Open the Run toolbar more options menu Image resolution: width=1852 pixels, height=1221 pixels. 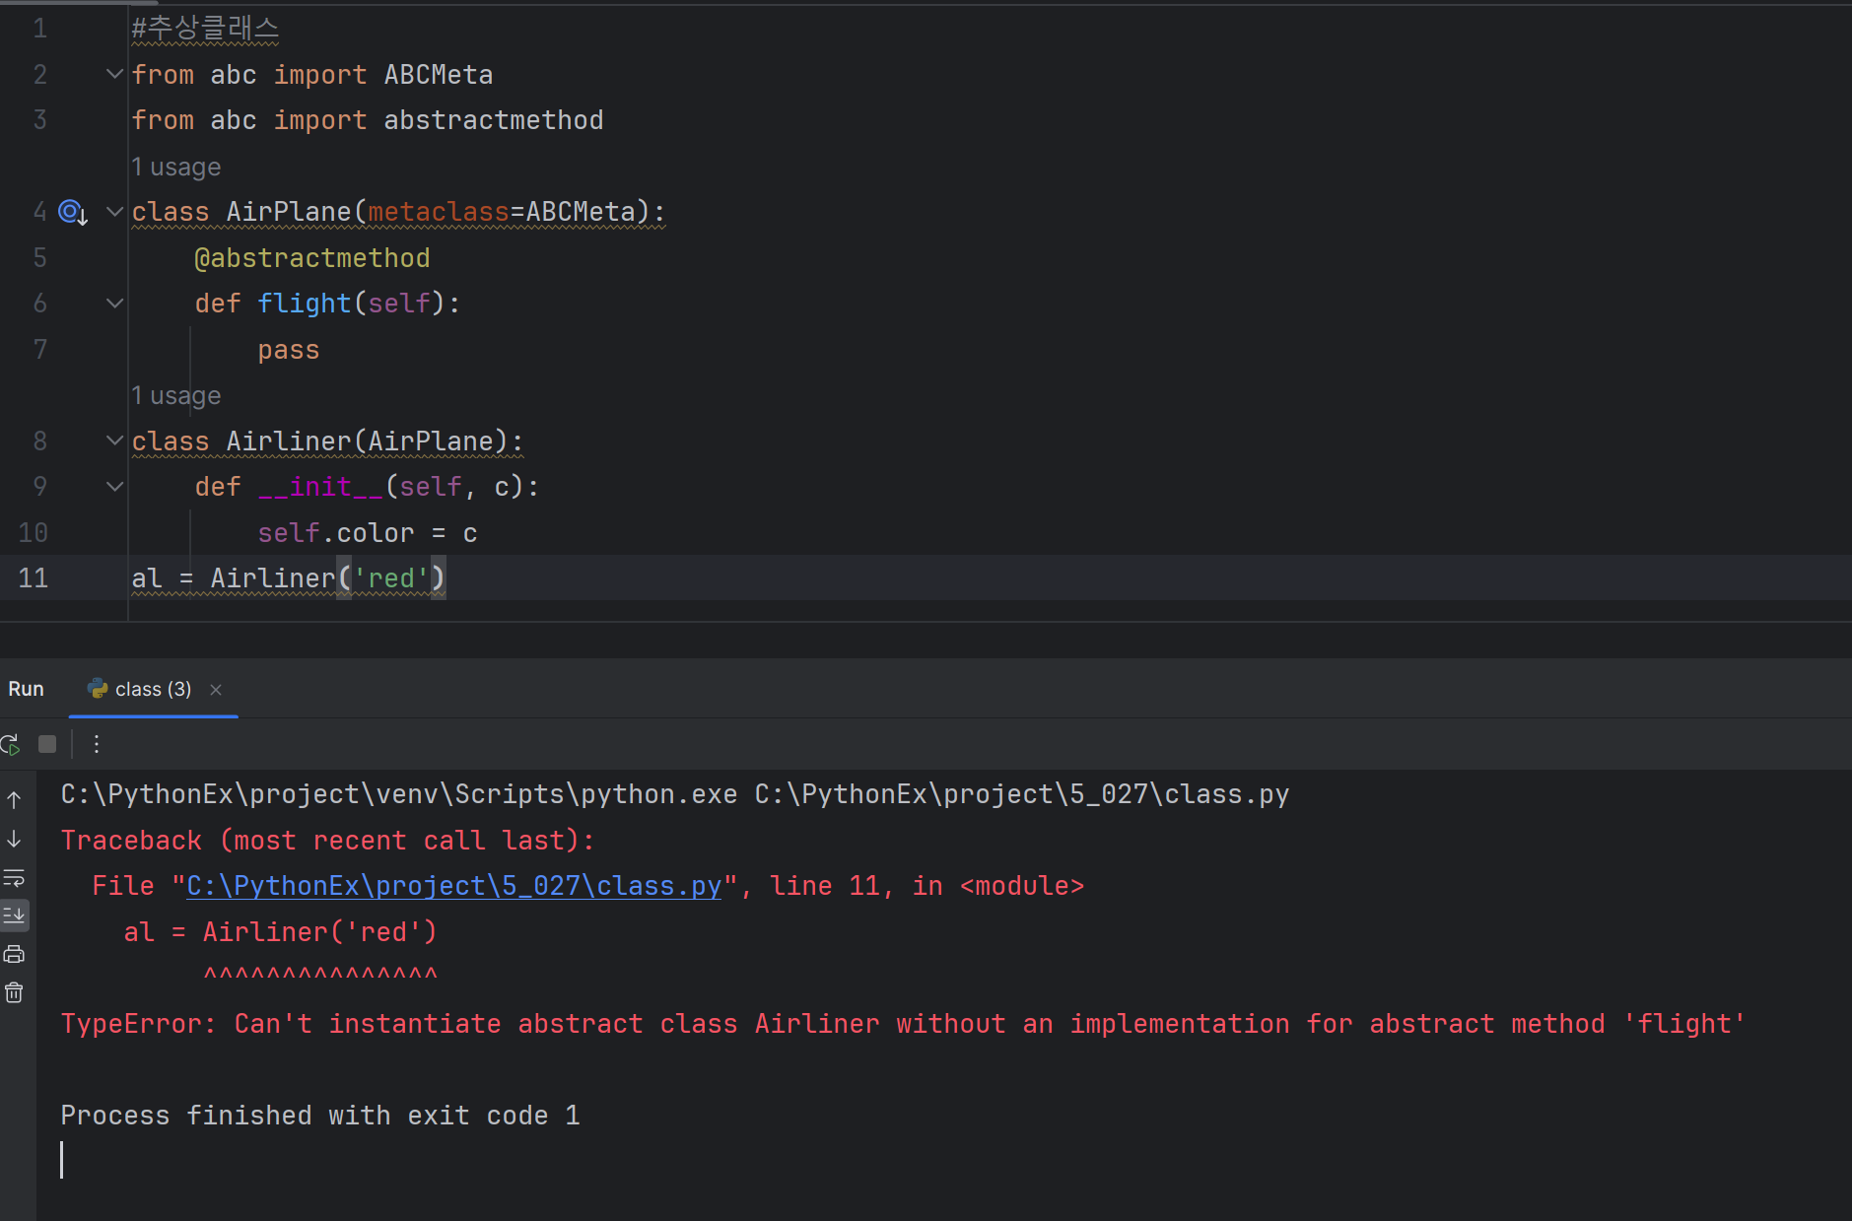tap(97, 744)
